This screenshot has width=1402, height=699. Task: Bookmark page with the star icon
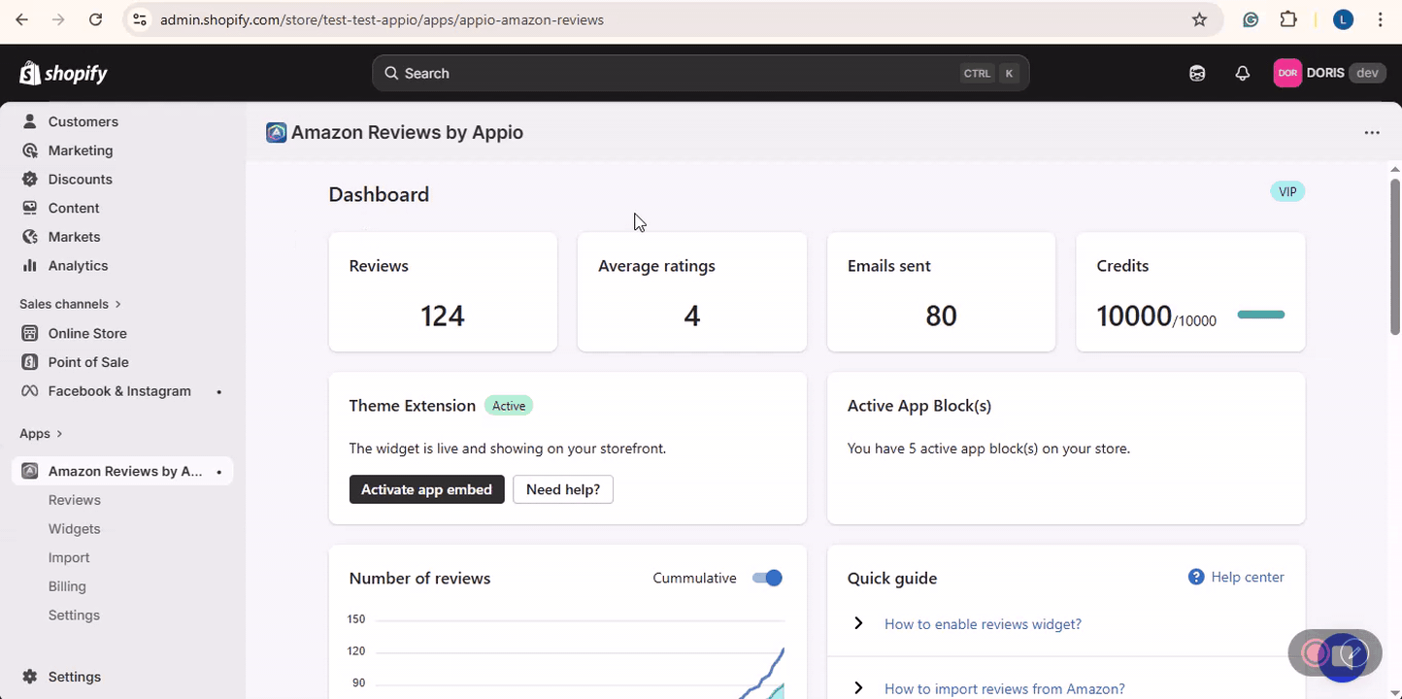[1199, 19]
